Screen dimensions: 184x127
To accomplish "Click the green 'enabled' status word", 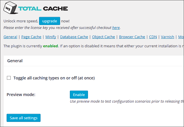I will coord(51,46).
